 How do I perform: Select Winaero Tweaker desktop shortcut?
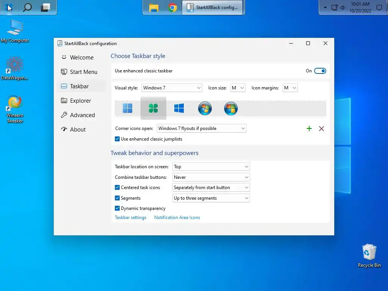pyautogui.click(x=15, y=109)
